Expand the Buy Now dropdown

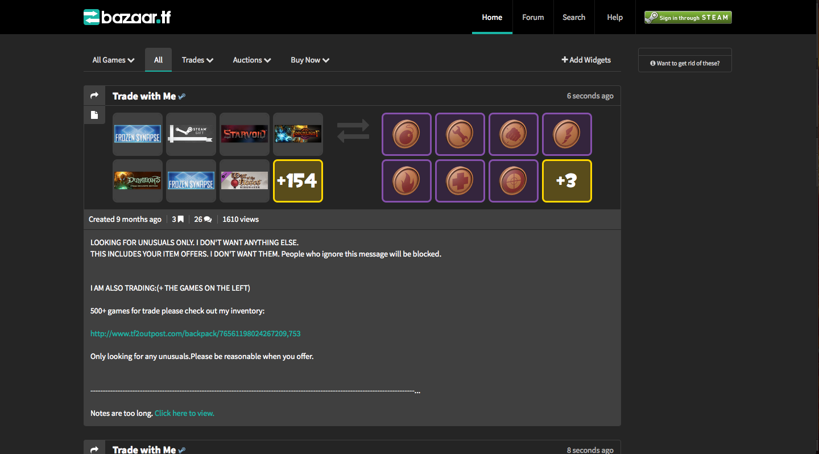coord(310,60)
